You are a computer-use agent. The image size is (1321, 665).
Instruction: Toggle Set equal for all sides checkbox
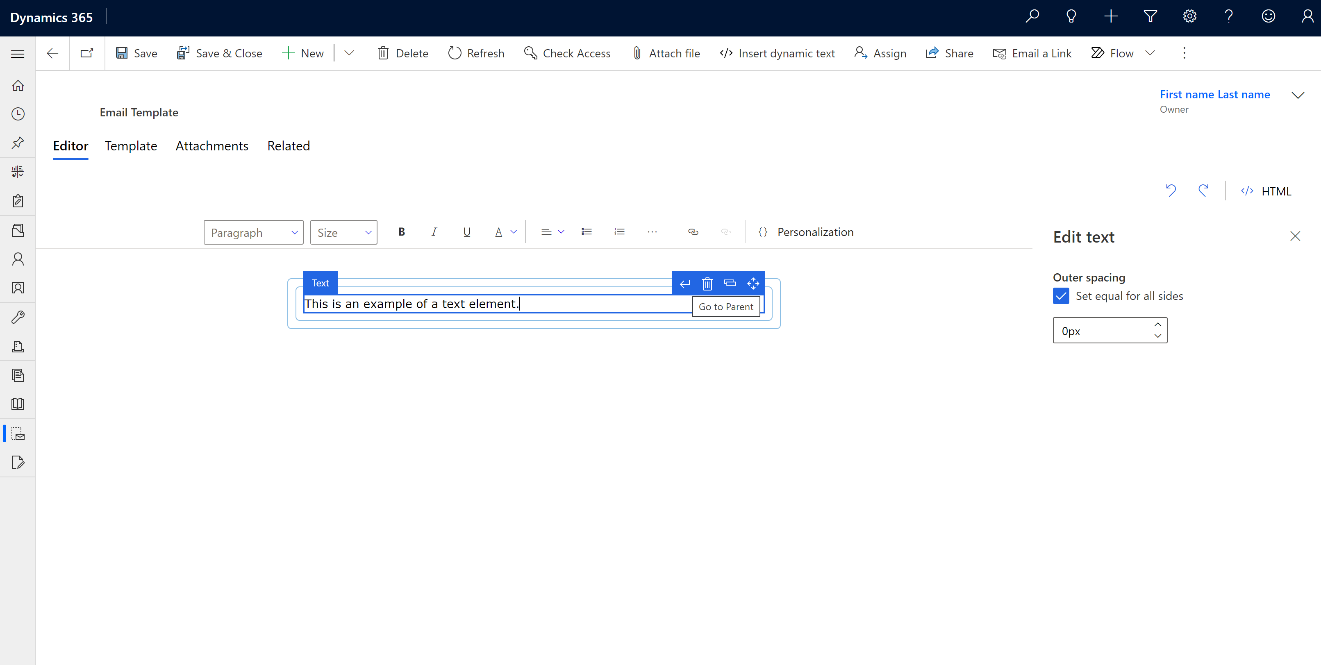click(x=1062, y=296)
